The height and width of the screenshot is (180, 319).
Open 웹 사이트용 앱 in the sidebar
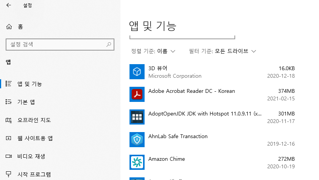click(x=35, y=138)
